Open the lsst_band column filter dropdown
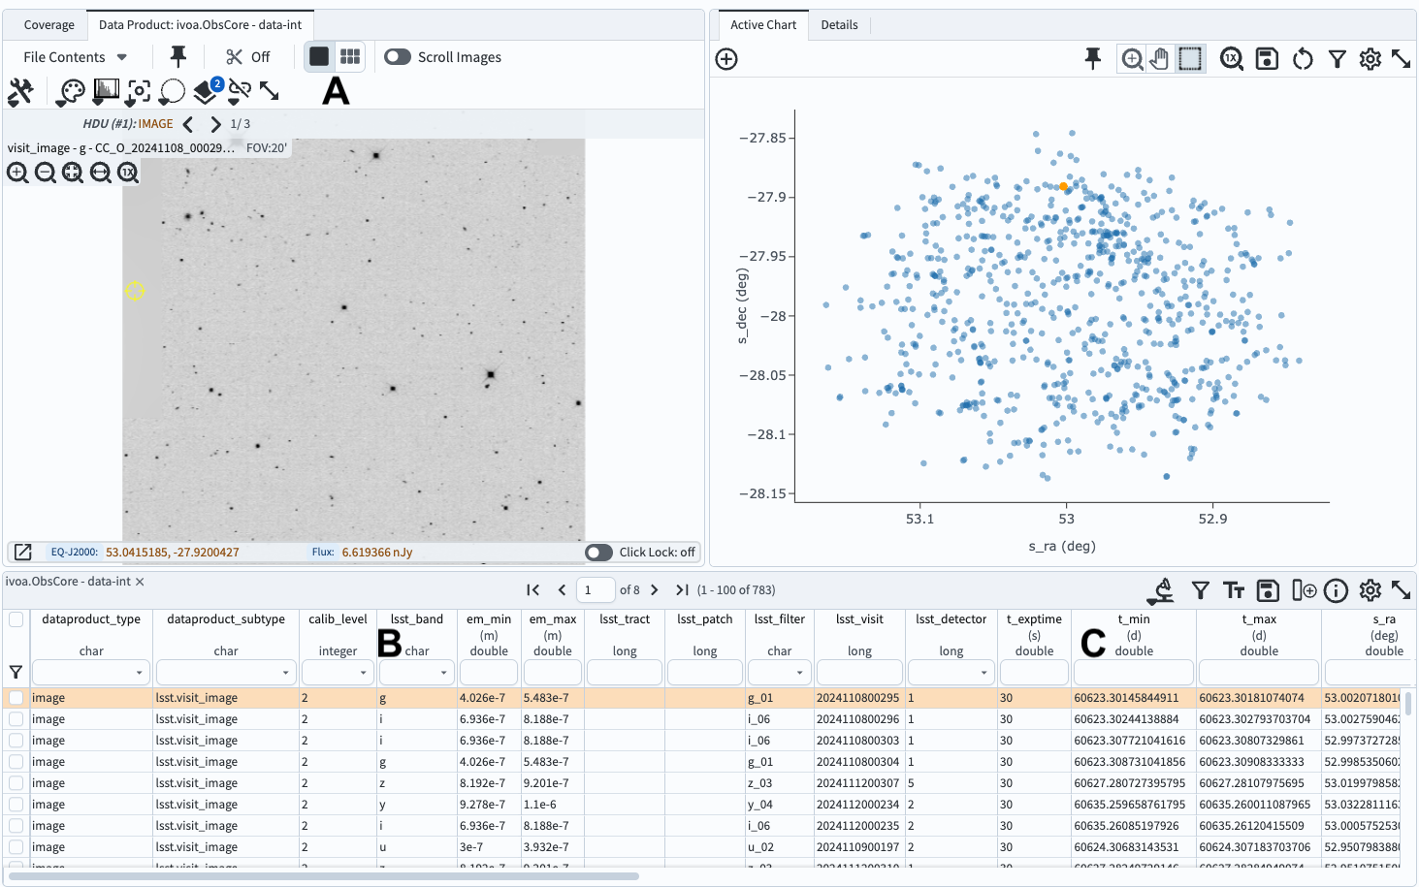Viewport: 1419px width, 887px height. click(442, 672)
